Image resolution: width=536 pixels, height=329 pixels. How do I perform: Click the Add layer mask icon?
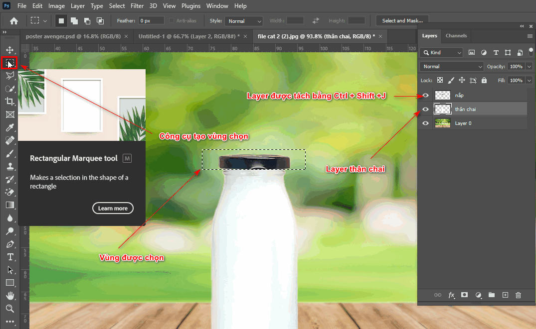(x=464, y=295)
